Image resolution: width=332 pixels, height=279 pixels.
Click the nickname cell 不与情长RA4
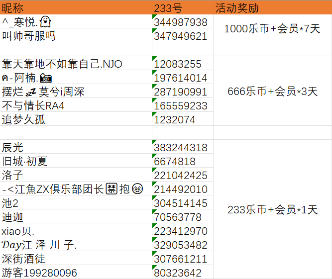[x=76, y=105]
